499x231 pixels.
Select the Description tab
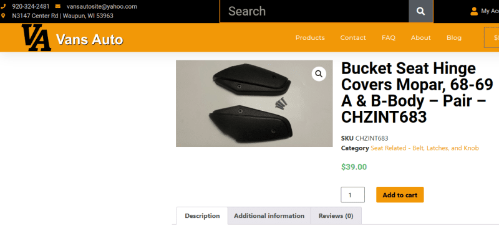click(x=202, y=216)
